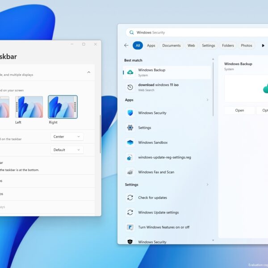Maximize the Settings taskbar window
The image size is (268, 268).
[84, 44]
